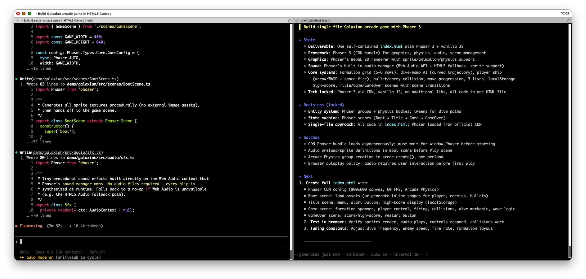Click the 'Test in browser' step
Viewport: 586px width, 279px height.
pos(404,222)
